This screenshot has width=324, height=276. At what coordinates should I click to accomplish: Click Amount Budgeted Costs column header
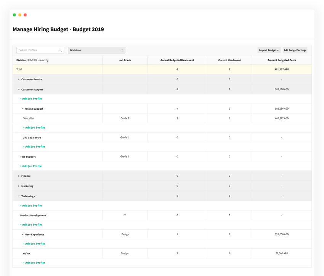282,60
